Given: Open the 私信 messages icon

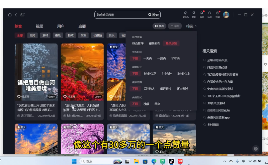Looking at the screenshot, I should click(209, 14).
